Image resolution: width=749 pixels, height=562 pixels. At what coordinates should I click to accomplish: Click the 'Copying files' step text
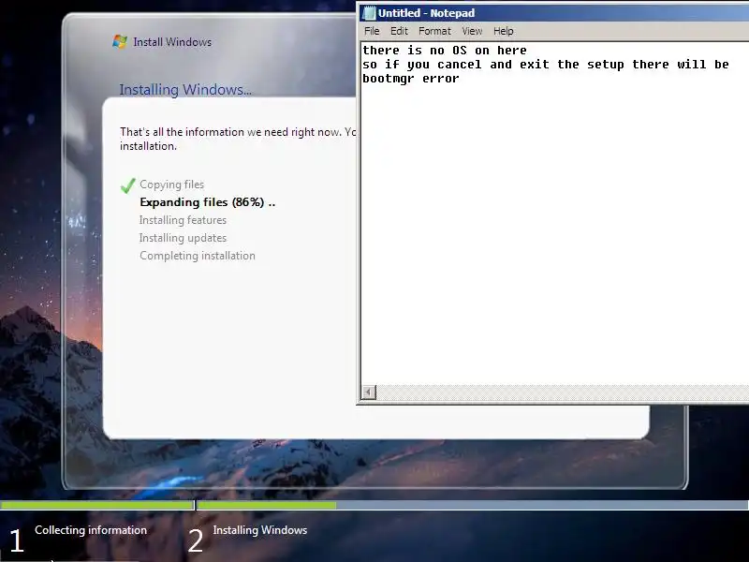[171, 185]
